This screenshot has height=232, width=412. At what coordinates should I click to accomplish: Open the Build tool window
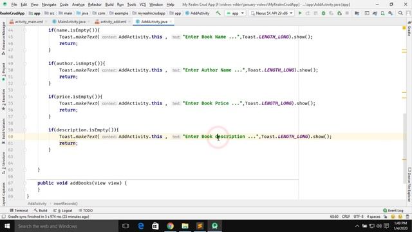[41, 211]
